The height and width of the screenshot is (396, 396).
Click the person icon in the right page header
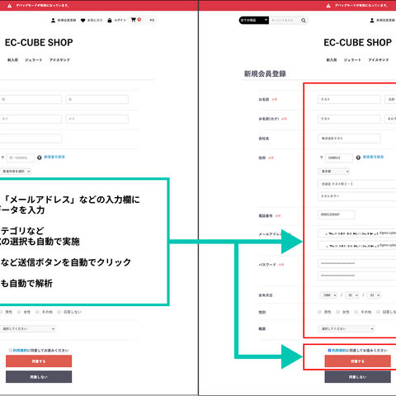pos(372,21)
